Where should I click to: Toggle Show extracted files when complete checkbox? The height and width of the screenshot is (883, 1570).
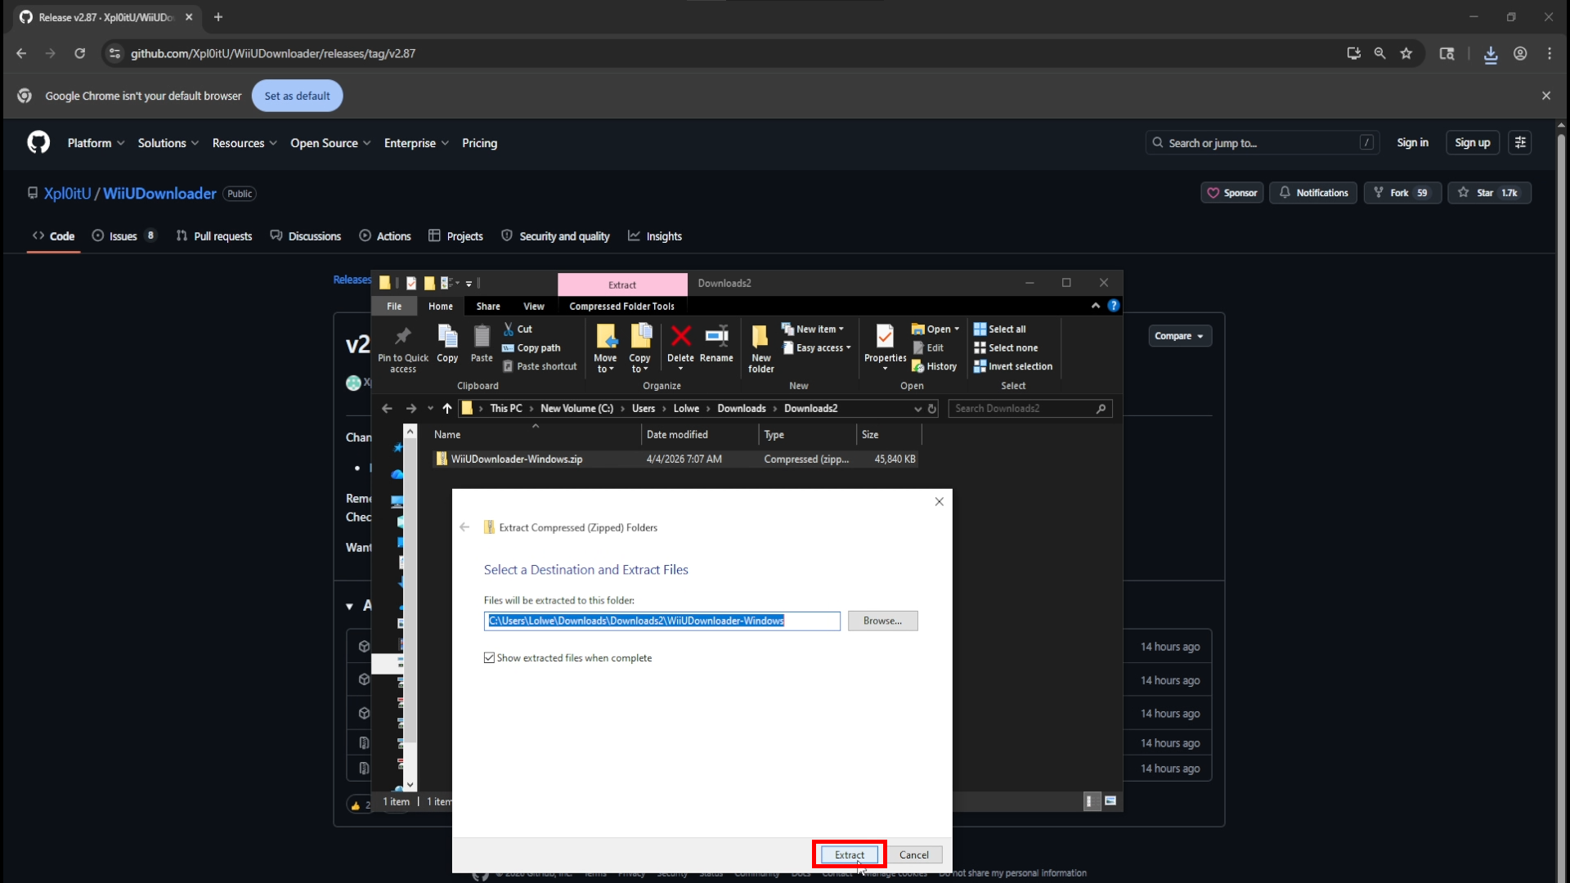(490, 658)
